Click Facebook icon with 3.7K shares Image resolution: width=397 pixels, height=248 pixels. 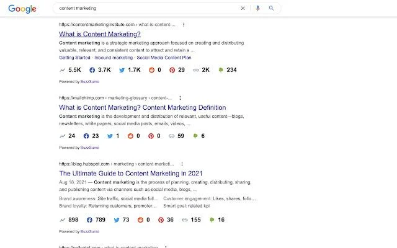point(92,70)
